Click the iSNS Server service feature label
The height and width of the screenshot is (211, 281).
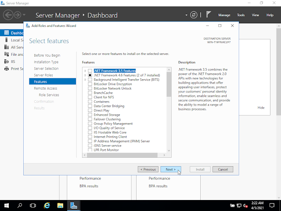coord(108,146)
